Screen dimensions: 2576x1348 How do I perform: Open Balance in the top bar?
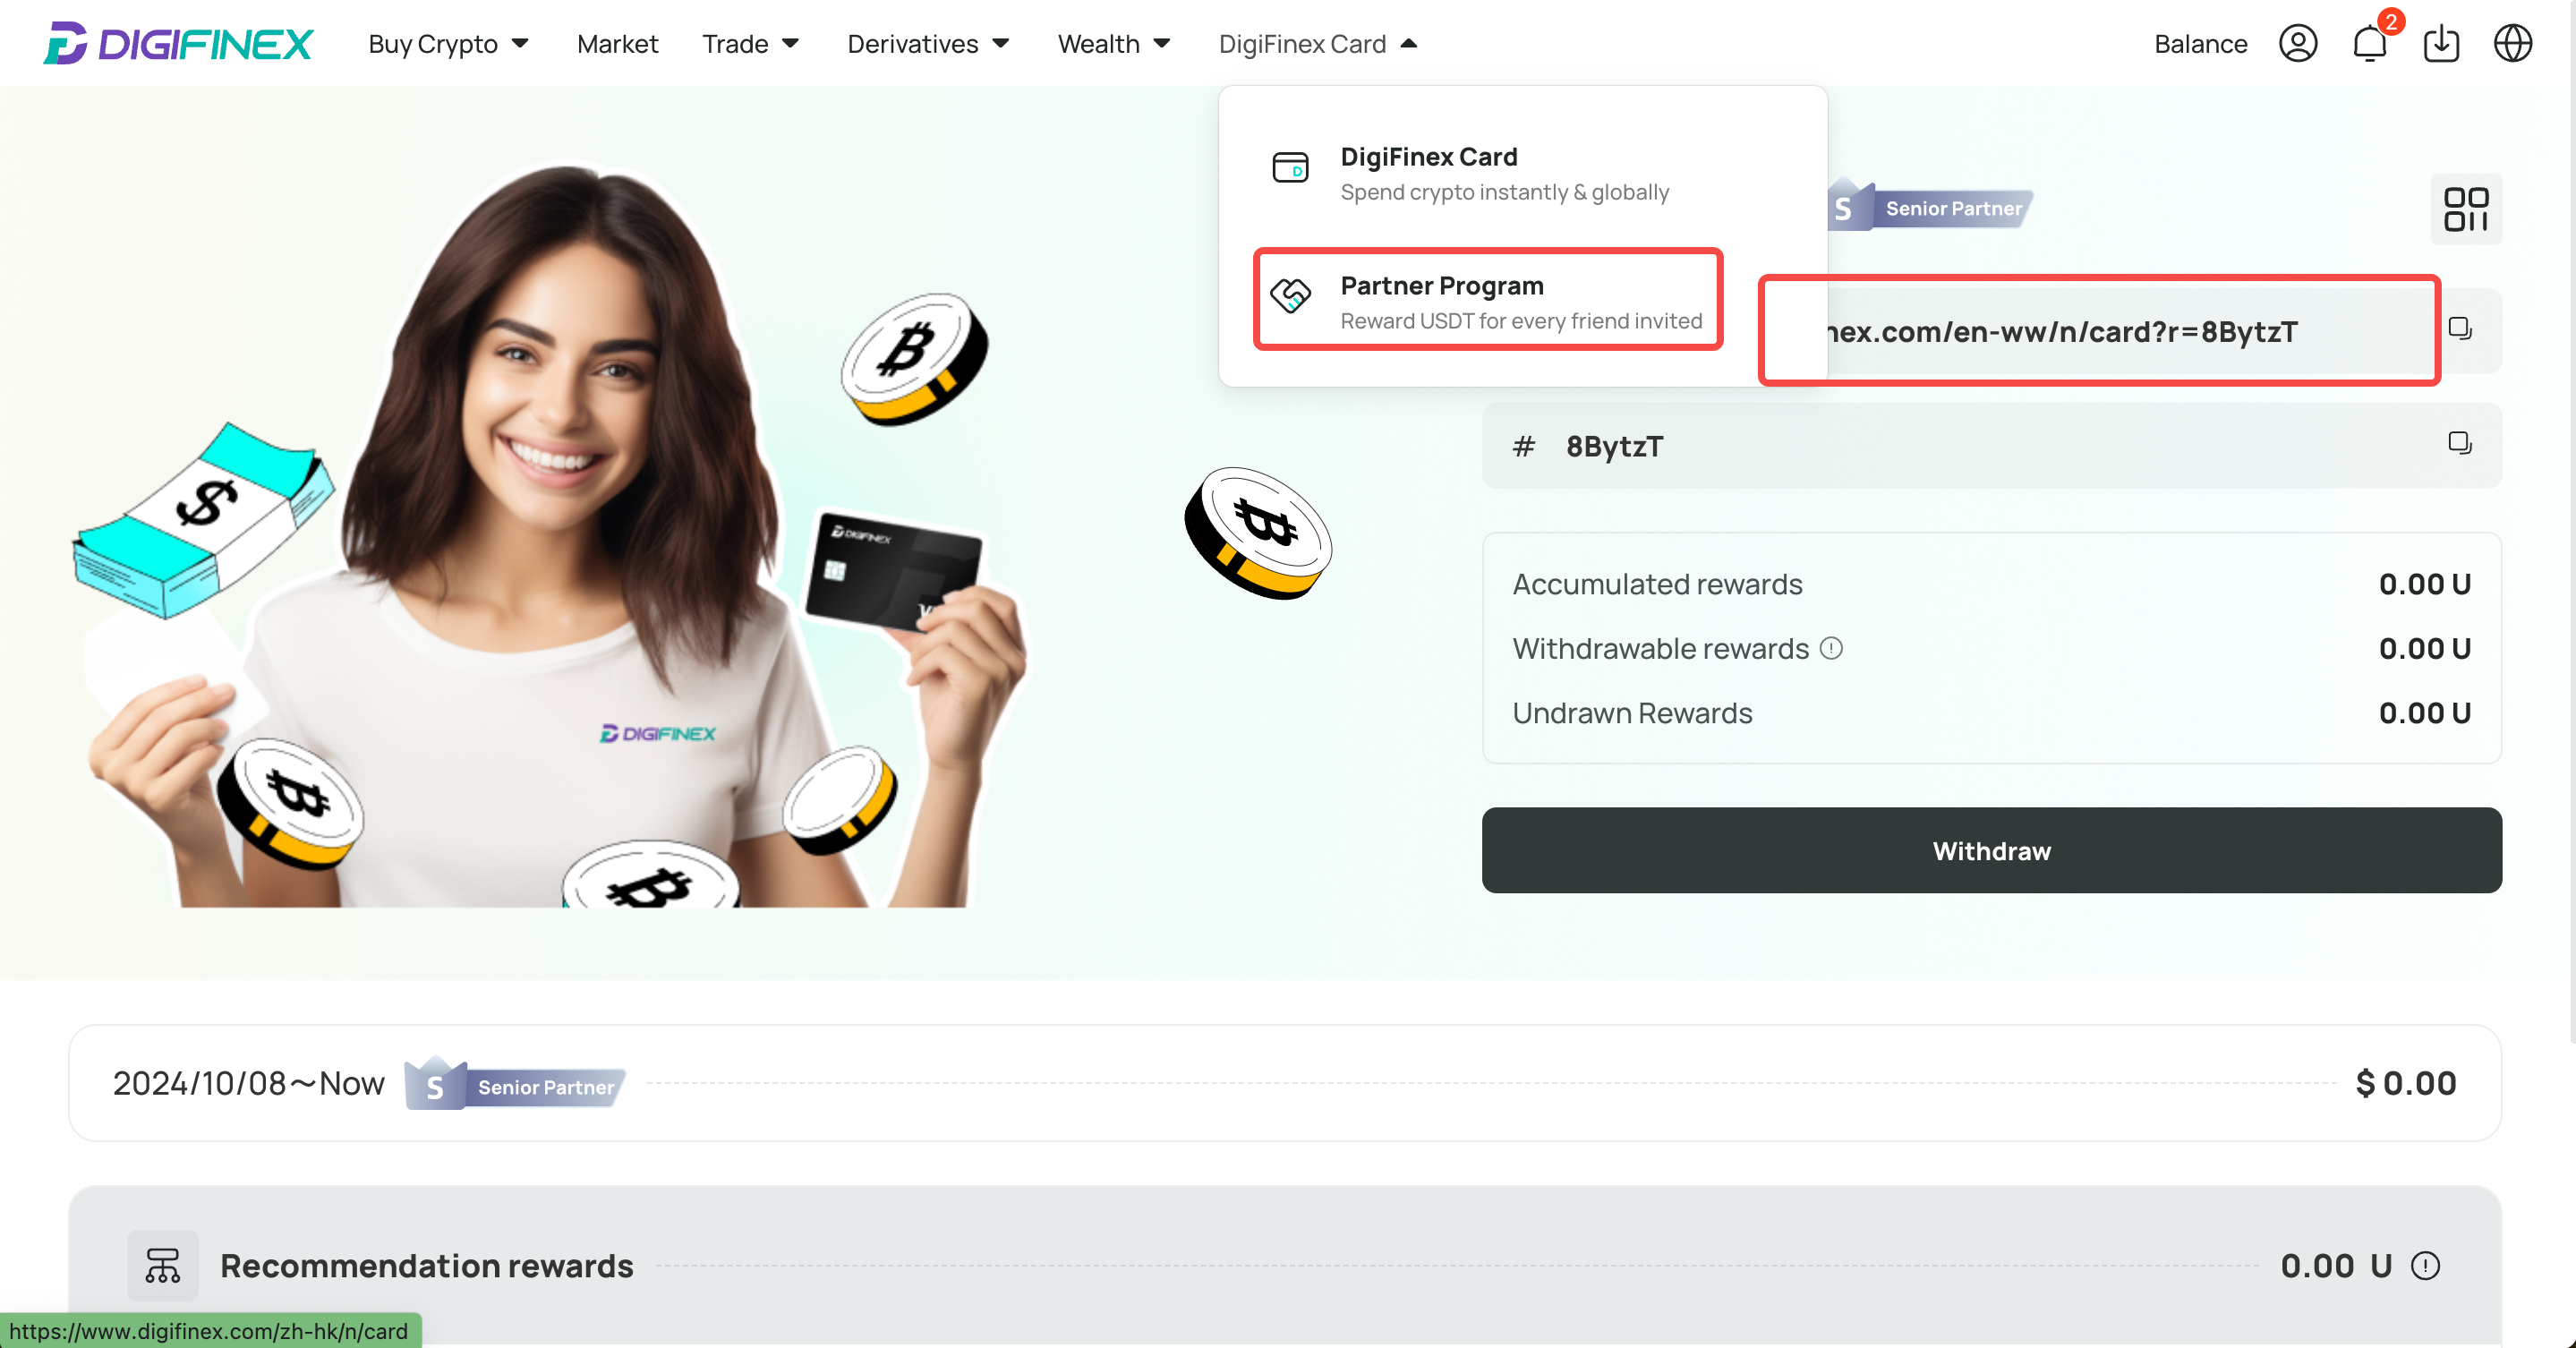tap(2200, 44)
